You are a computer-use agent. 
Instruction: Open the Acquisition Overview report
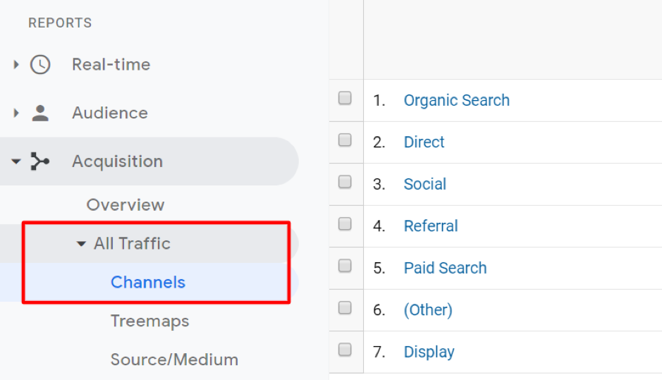pyautogui.click(x=125, y=205)
